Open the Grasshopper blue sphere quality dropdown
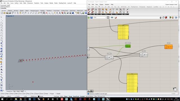The width and height of the screenshot is (180, 101). [177, 17]
